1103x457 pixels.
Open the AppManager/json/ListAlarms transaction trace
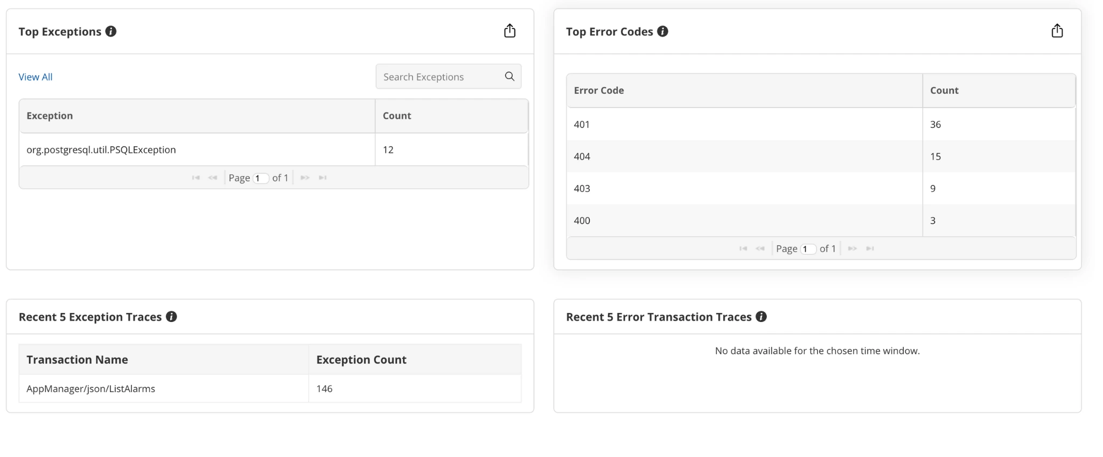90,389
